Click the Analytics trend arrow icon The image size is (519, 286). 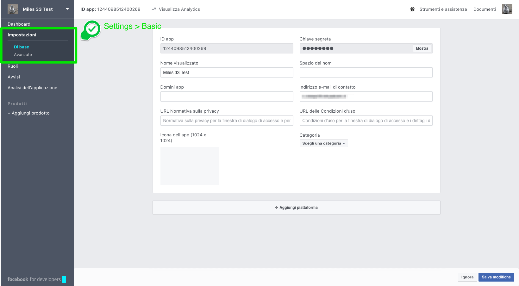coord(154,9)
